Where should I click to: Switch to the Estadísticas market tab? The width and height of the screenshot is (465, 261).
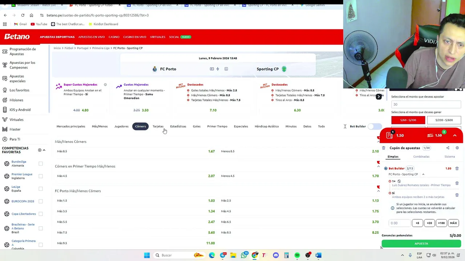click(x=178, y=127)
